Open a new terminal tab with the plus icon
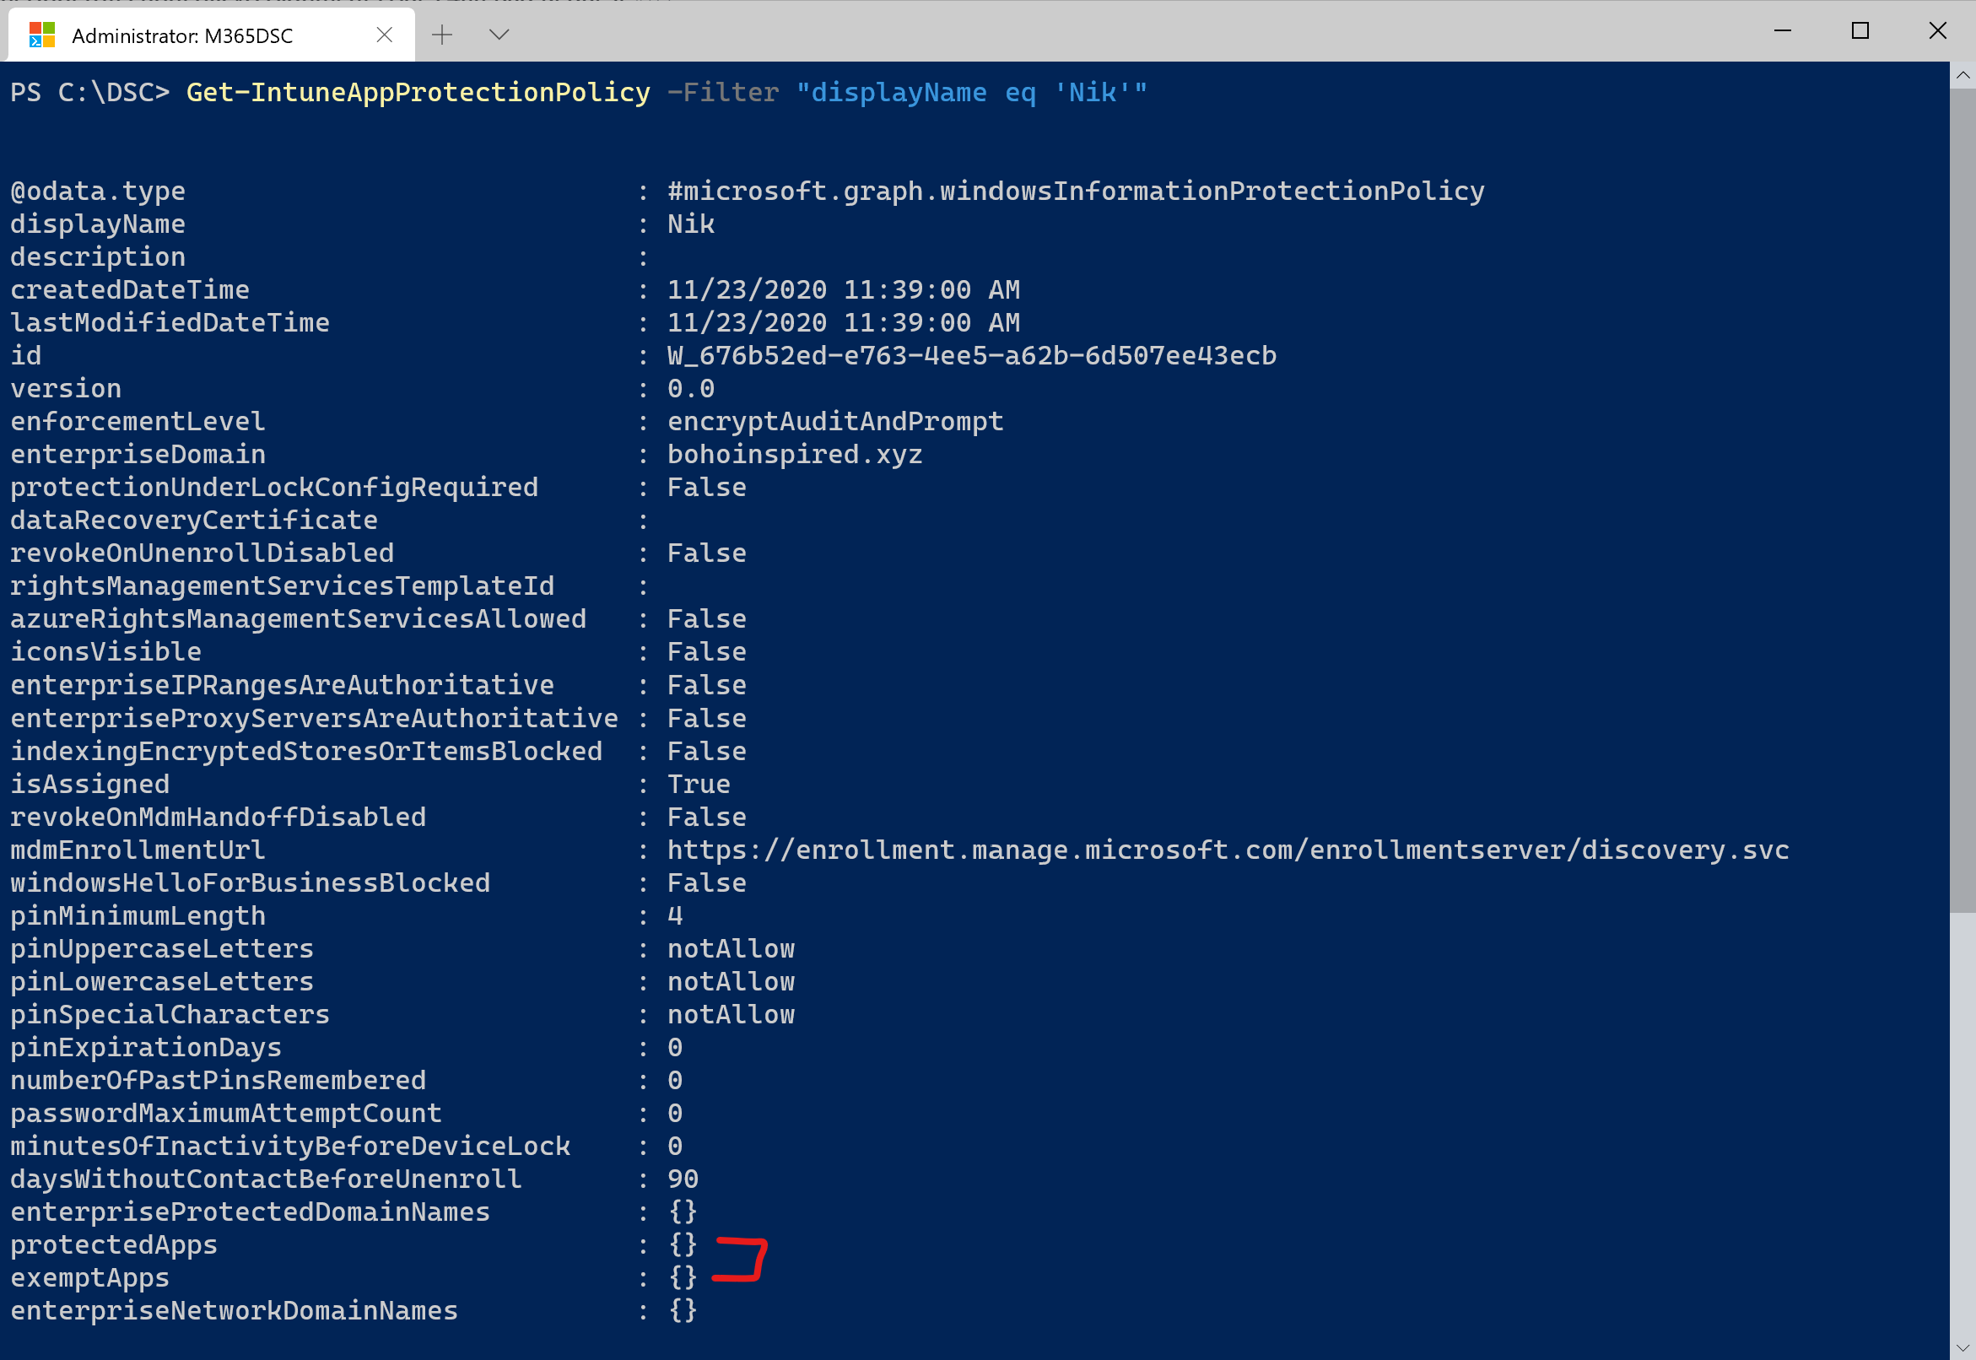 tap(441, 35)
